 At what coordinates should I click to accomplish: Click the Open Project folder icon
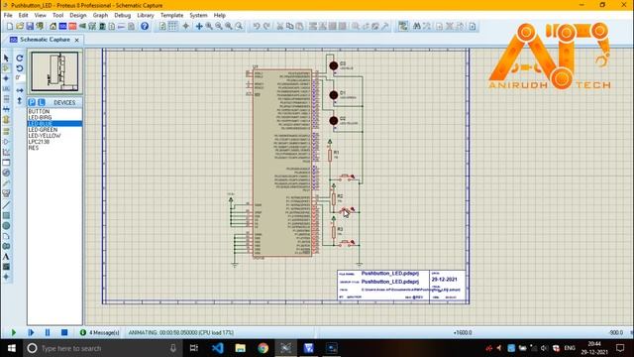[20, 27]
